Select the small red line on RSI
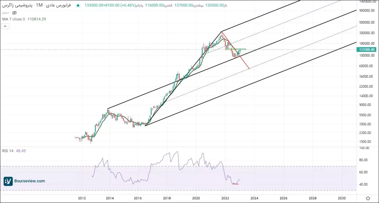The height and width of the screenshot is (203, 379). pyautogui.click(x=235, y=184)
